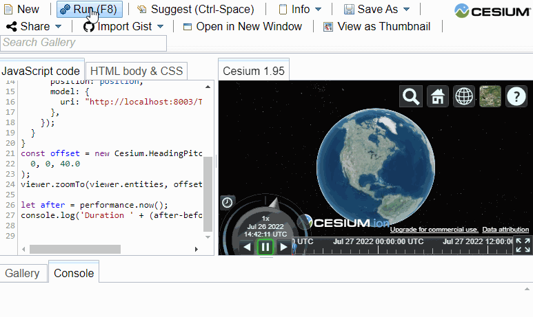This screenshot has width=533, height=317.
Task: Open the Save As dropdown
Action: pos(376,9)
